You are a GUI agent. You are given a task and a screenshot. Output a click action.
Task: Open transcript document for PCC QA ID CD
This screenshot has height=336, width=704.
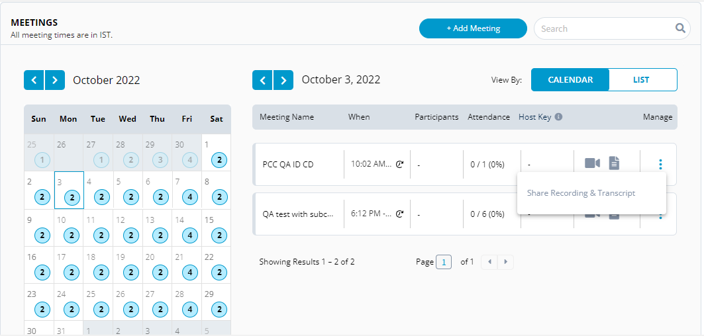pos(614,163)
